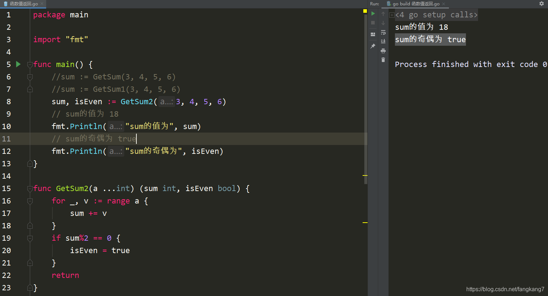Click the fold end marker on line 7
The width and height of the screenshot is (548, 296).
click(x=30, y=89)
